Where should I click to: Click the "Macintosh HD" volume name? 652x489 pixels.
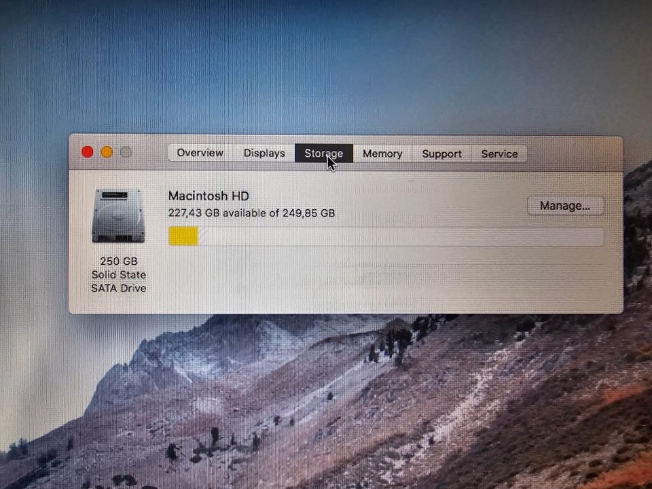coord(209,196)
